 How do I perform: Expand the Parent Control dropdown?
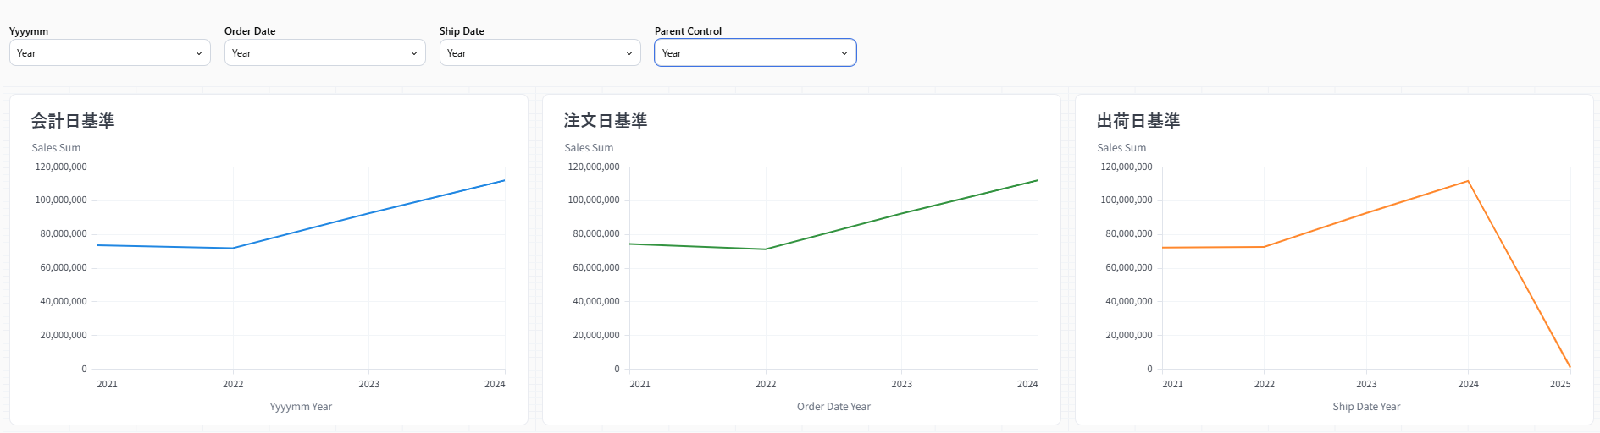755,53
